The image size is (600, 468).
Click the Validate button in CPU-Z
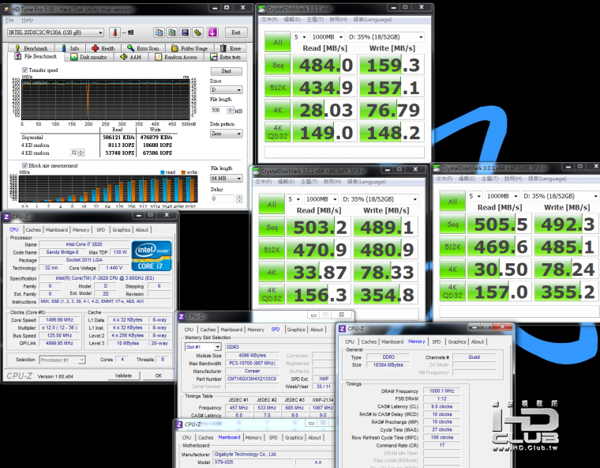pos(123,376)
